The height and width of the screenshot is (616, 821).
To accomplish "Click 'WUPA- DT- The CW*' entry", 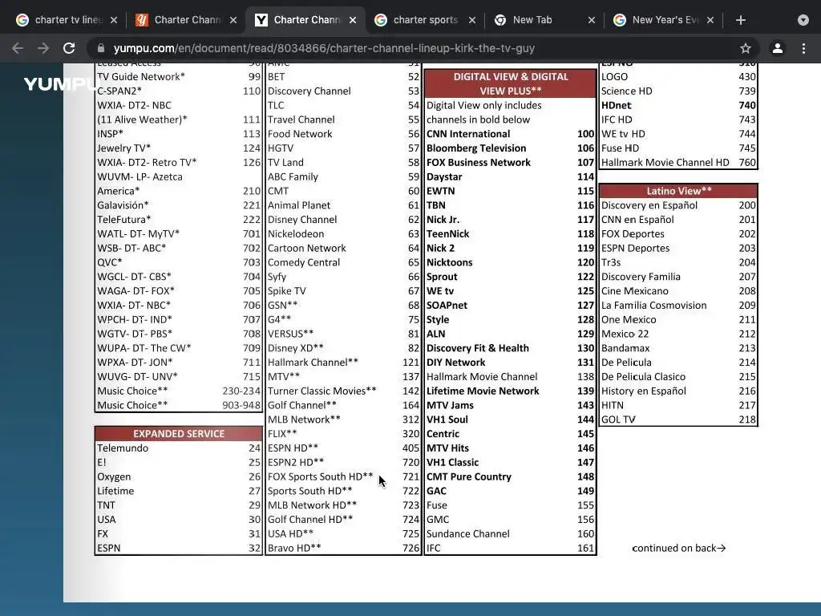I will (179, 348).
